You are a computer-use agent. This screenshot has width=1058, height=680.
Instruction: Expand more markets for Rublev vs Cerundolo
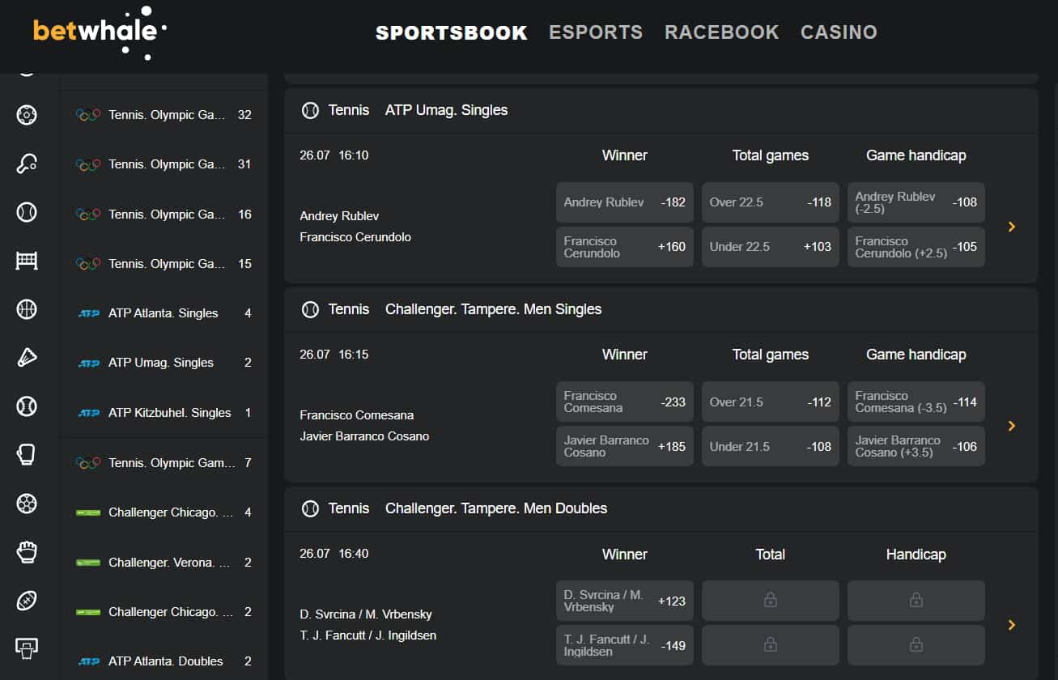(x=1012, y=227)
